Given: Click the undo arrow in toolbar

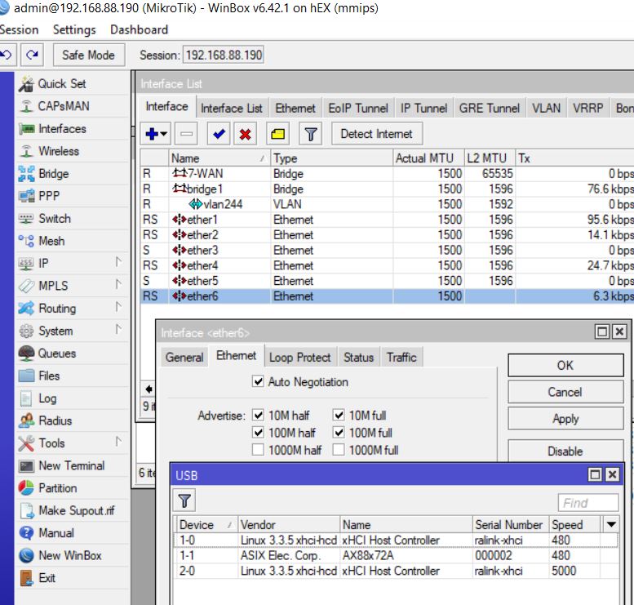Looking at the screenshot, I should 7,55.
